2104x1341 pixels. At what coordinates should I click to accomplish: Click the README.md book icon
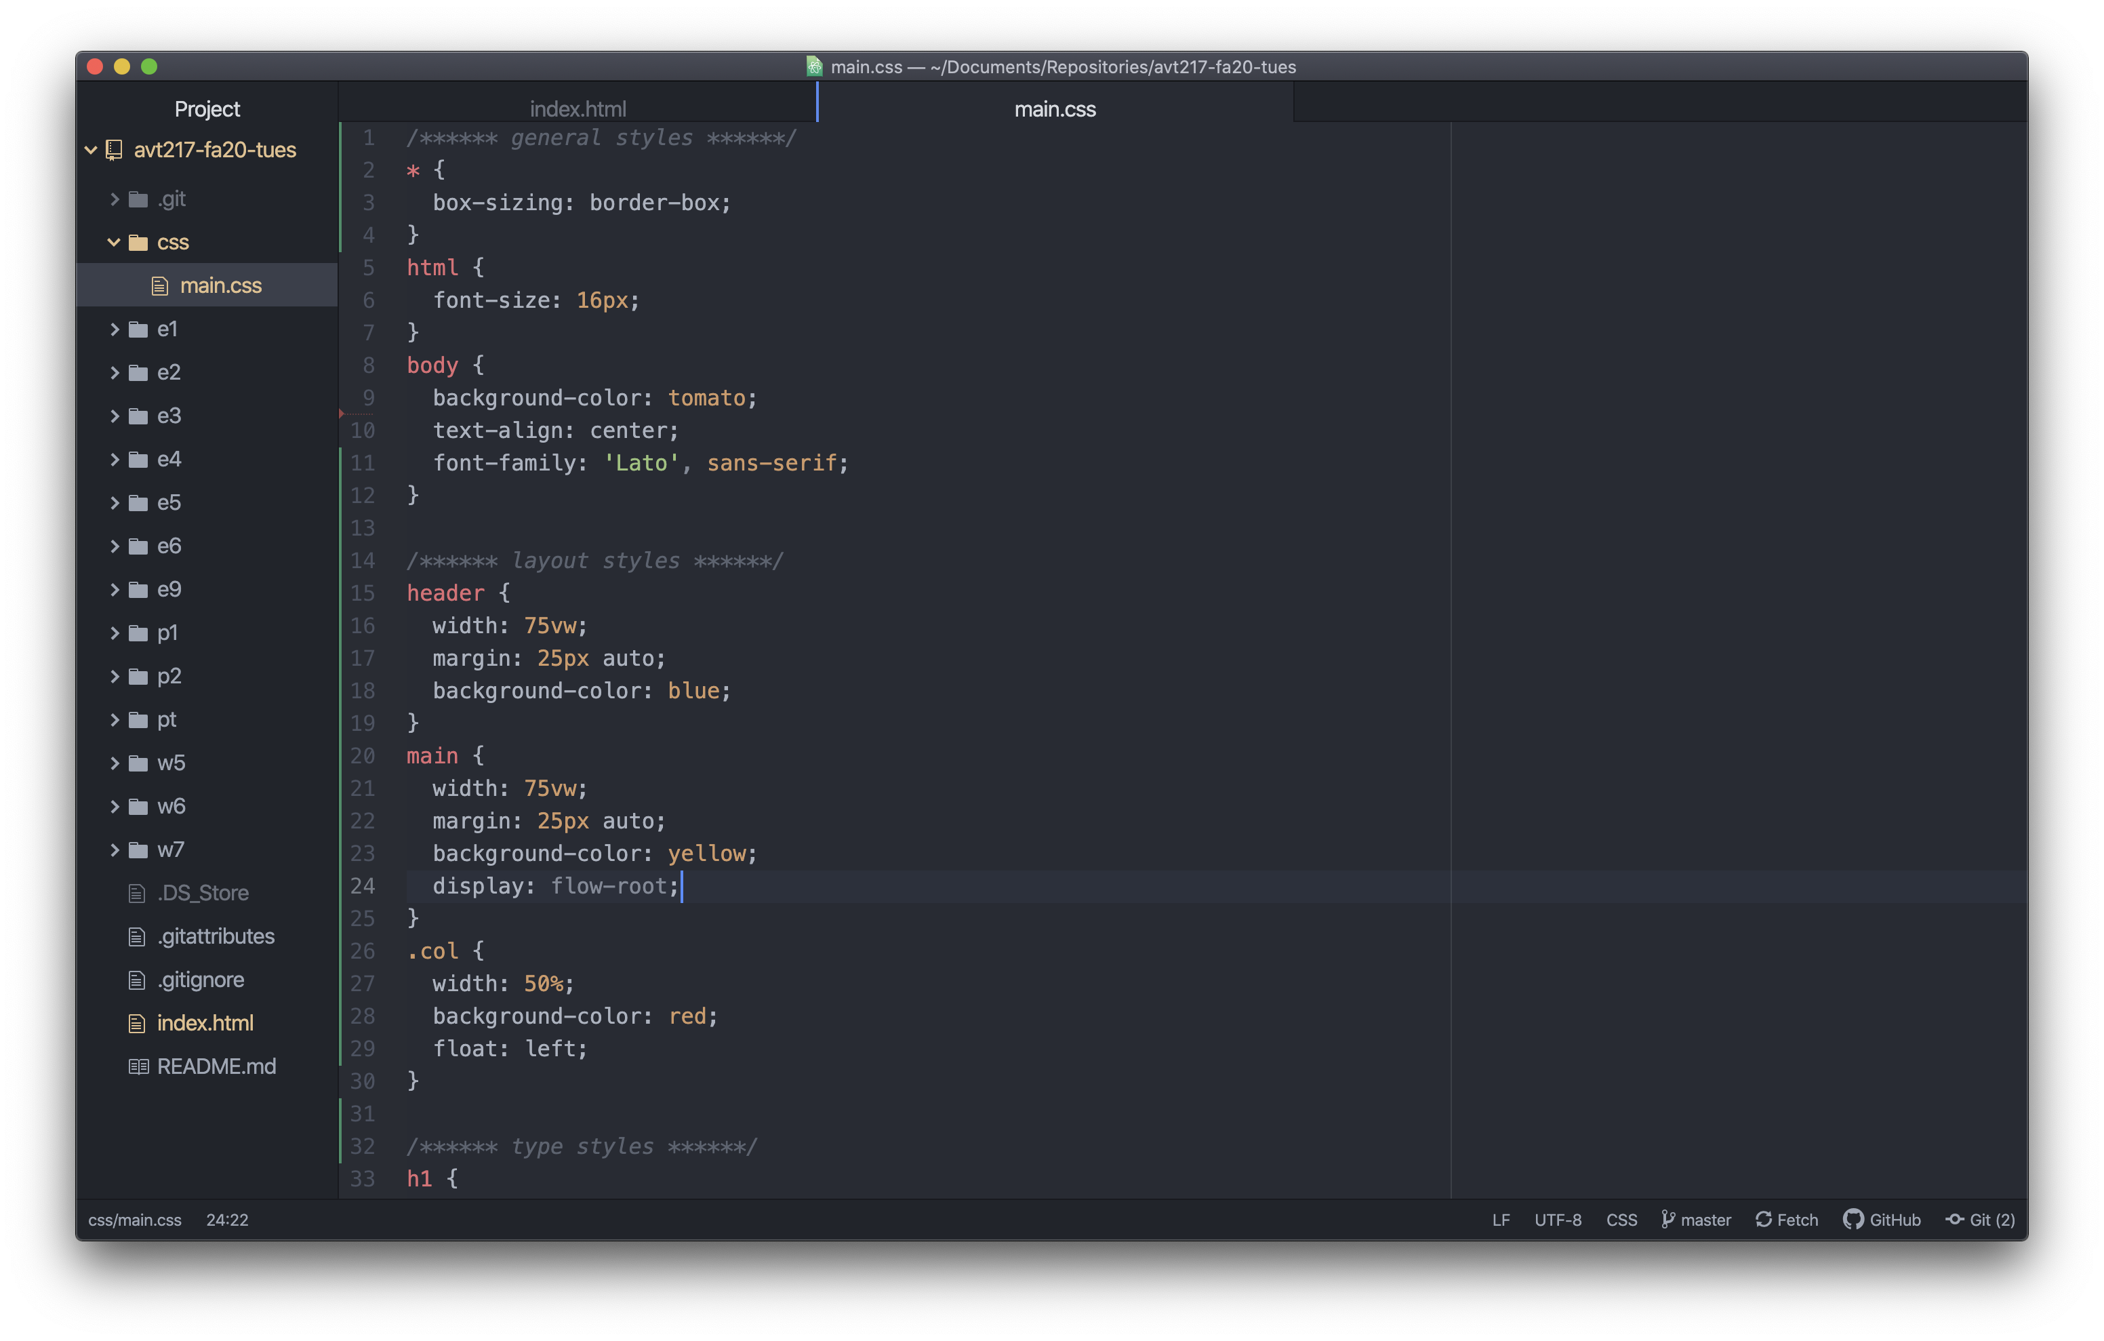point(139,1066)
